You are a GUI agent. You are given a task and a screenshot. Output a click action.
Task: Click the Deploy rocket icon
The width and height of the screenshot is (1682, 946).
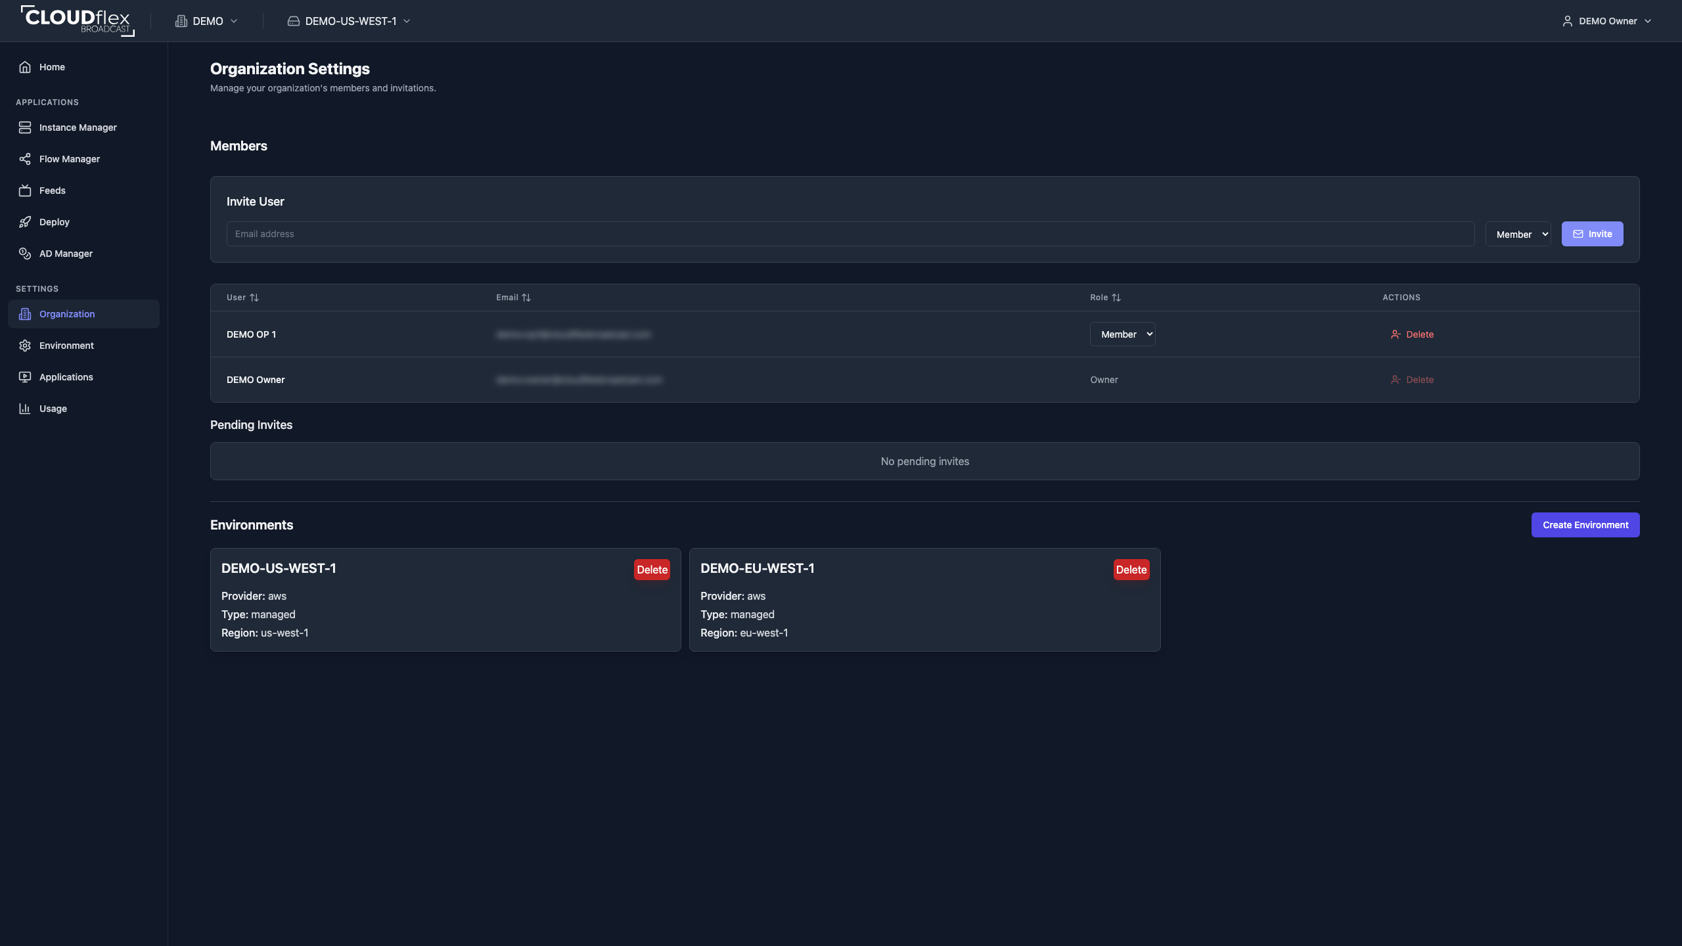tap(25, 222)
